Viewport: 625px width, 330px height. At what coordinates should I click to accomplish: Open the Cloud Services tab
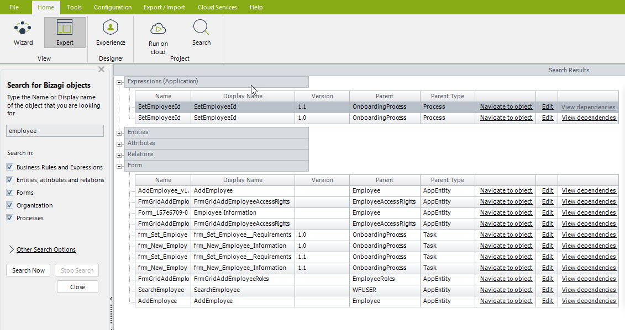[x=217, y=7]
